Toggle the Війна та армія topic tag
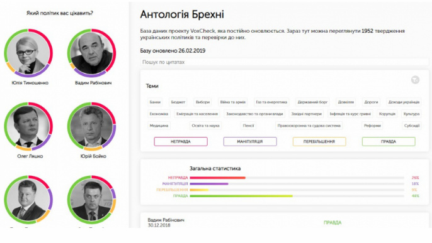The width and height of the screenshot is (432, 243). pos(232,102)
